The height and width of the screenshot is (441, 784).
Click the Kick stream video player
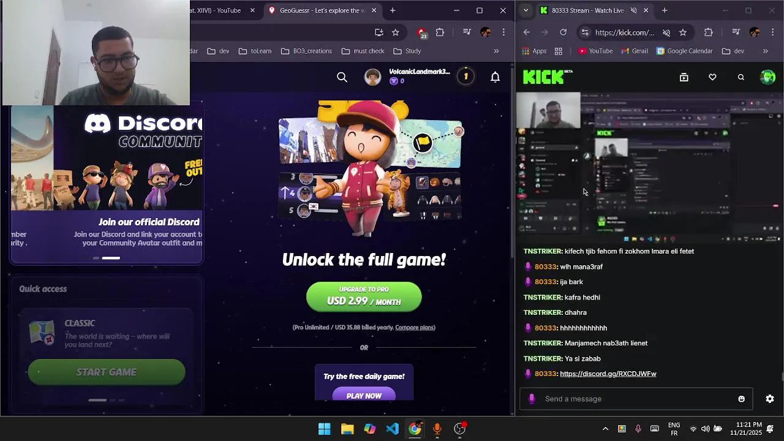coord(649,167)
